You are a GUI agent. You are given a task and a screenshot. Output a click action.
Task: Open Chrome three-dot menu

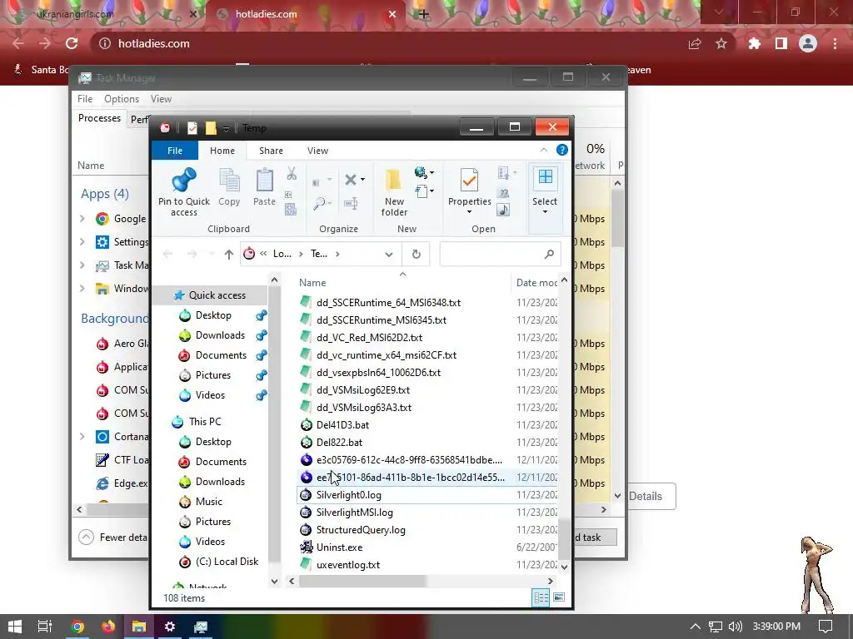pos(835,43)
